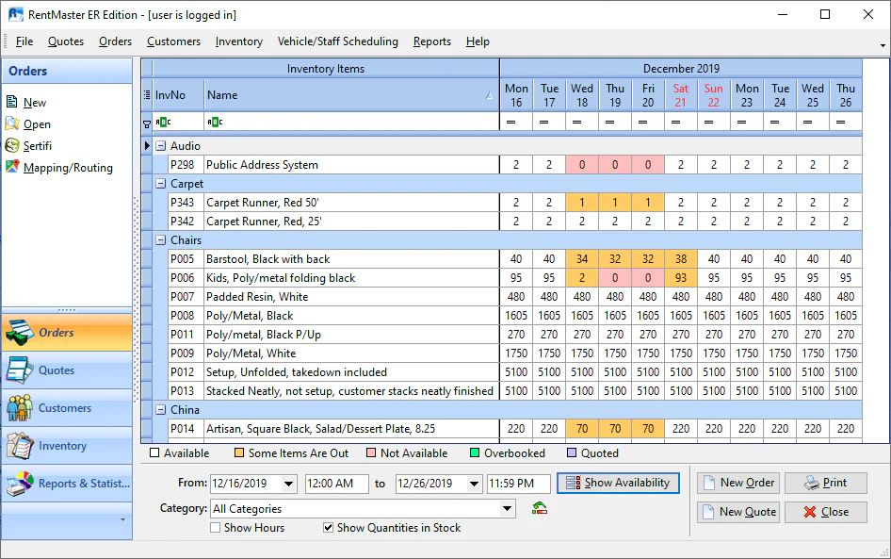Click the New Order button
Viewport: 891px width, 559px height.
737,483
